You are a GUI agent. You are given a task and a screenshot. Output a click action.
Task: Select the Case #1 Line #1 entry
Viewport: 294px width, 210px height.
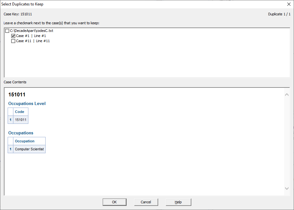31,36
